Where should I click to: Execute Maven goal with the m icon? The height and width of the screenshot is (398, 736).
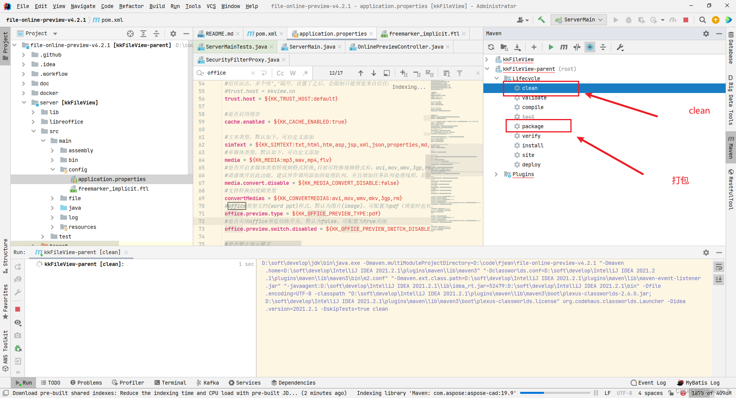coord(564,47)
